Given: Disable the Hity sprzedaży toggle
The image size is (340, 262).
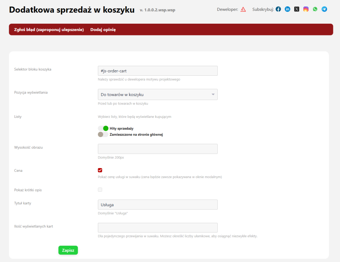Looking at the screenshot, I should pos(103,129).
